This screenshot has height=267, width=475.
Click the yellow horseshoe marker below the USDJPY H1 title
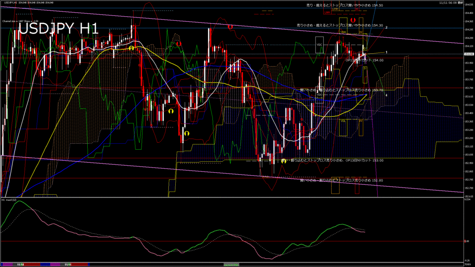click(x=131, y=48)
